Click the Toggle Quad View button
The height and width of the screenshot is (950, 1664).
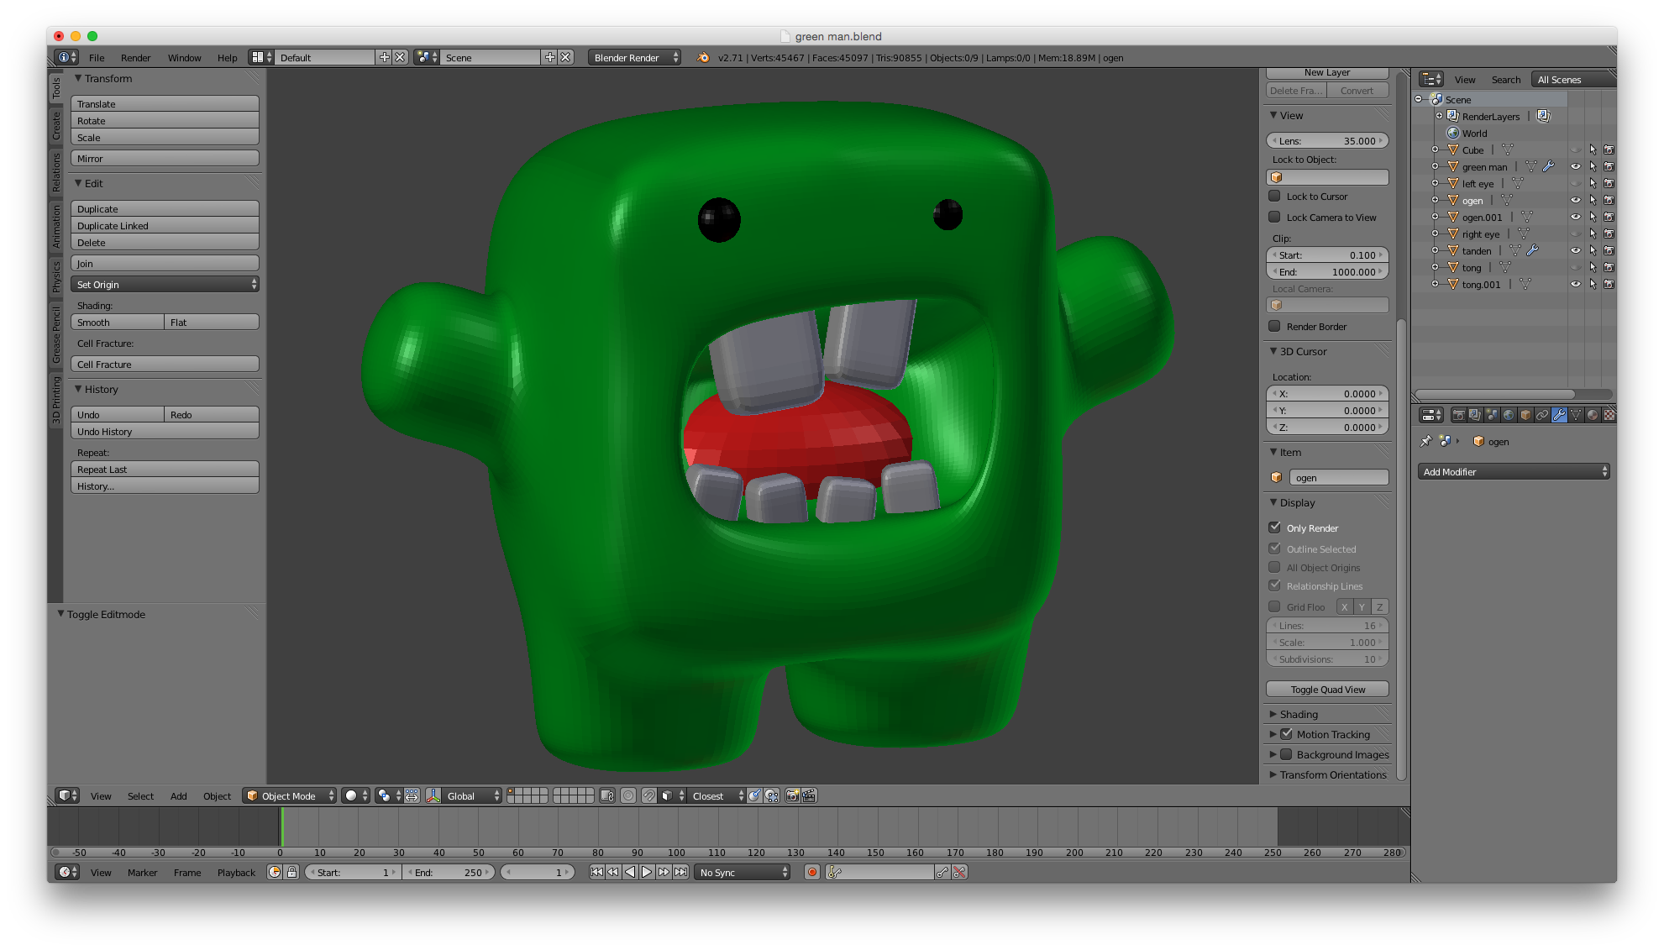click(x=1327, y=689)
